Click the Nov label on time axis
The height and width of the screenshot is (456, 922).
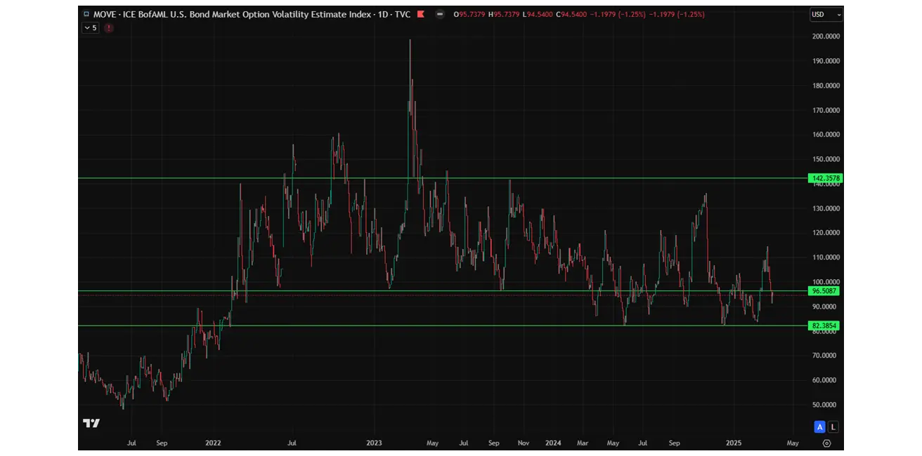(524, 443)
